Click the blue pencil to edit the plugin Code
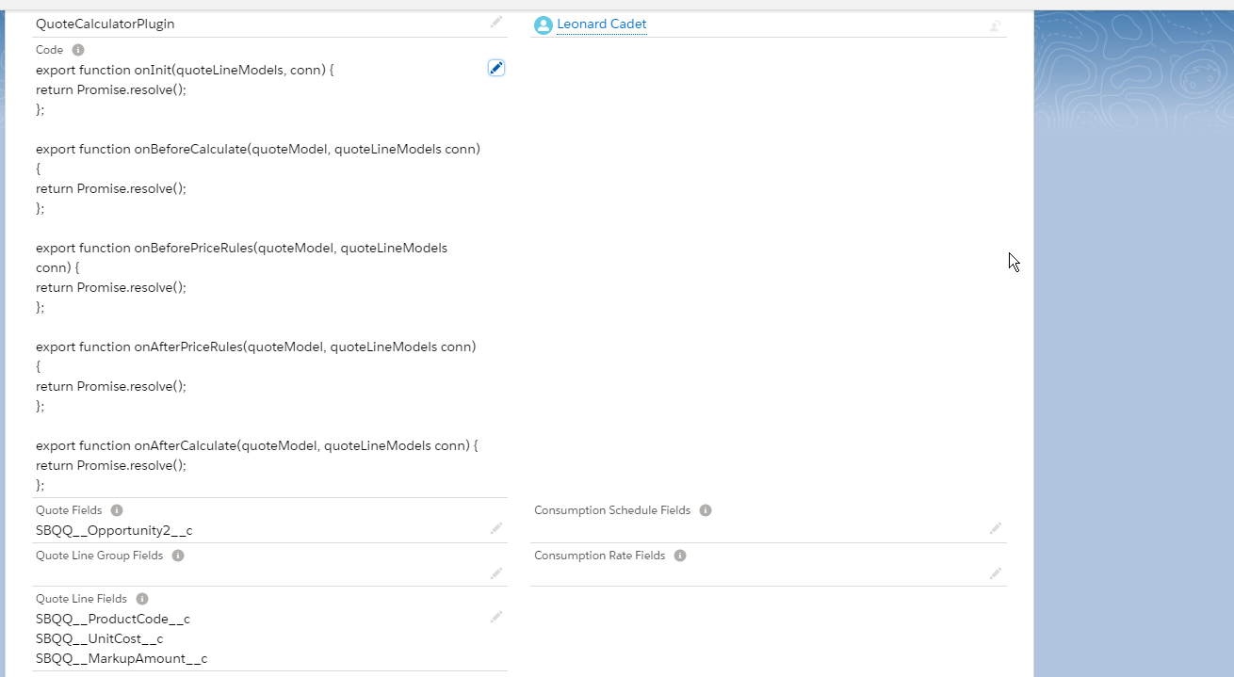Image resolution: width=1234 pixels, height=677 pixels. (495, 67)
